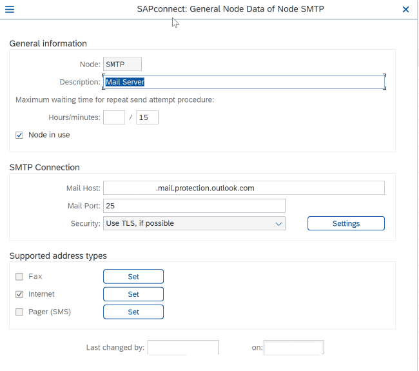Enable the Fax address type checkbox
Screen dimensions: 419x371
tap(19, 277)
